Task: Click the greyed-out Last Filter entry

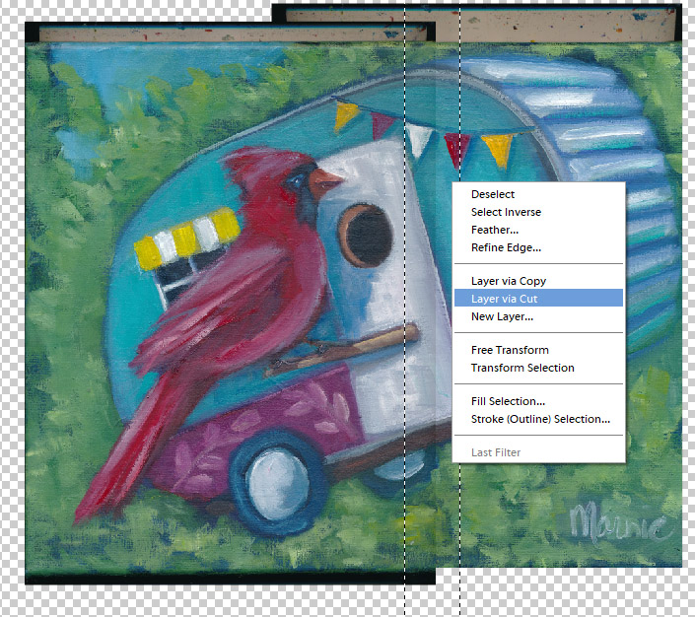Action: [496, 452]
